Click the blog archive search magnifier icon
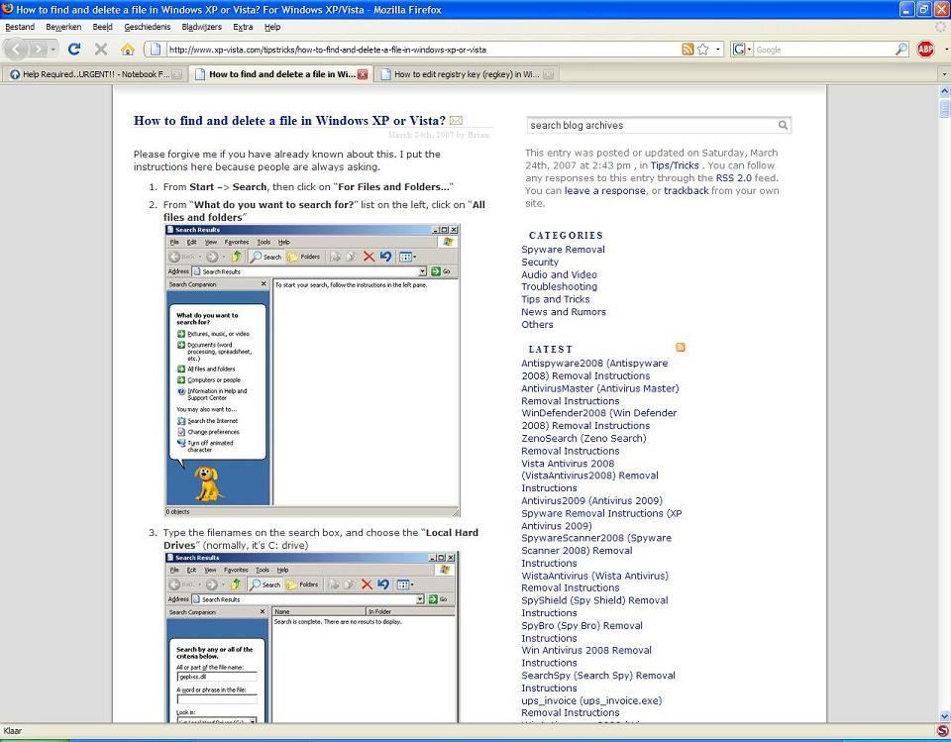 pos(783,125)
